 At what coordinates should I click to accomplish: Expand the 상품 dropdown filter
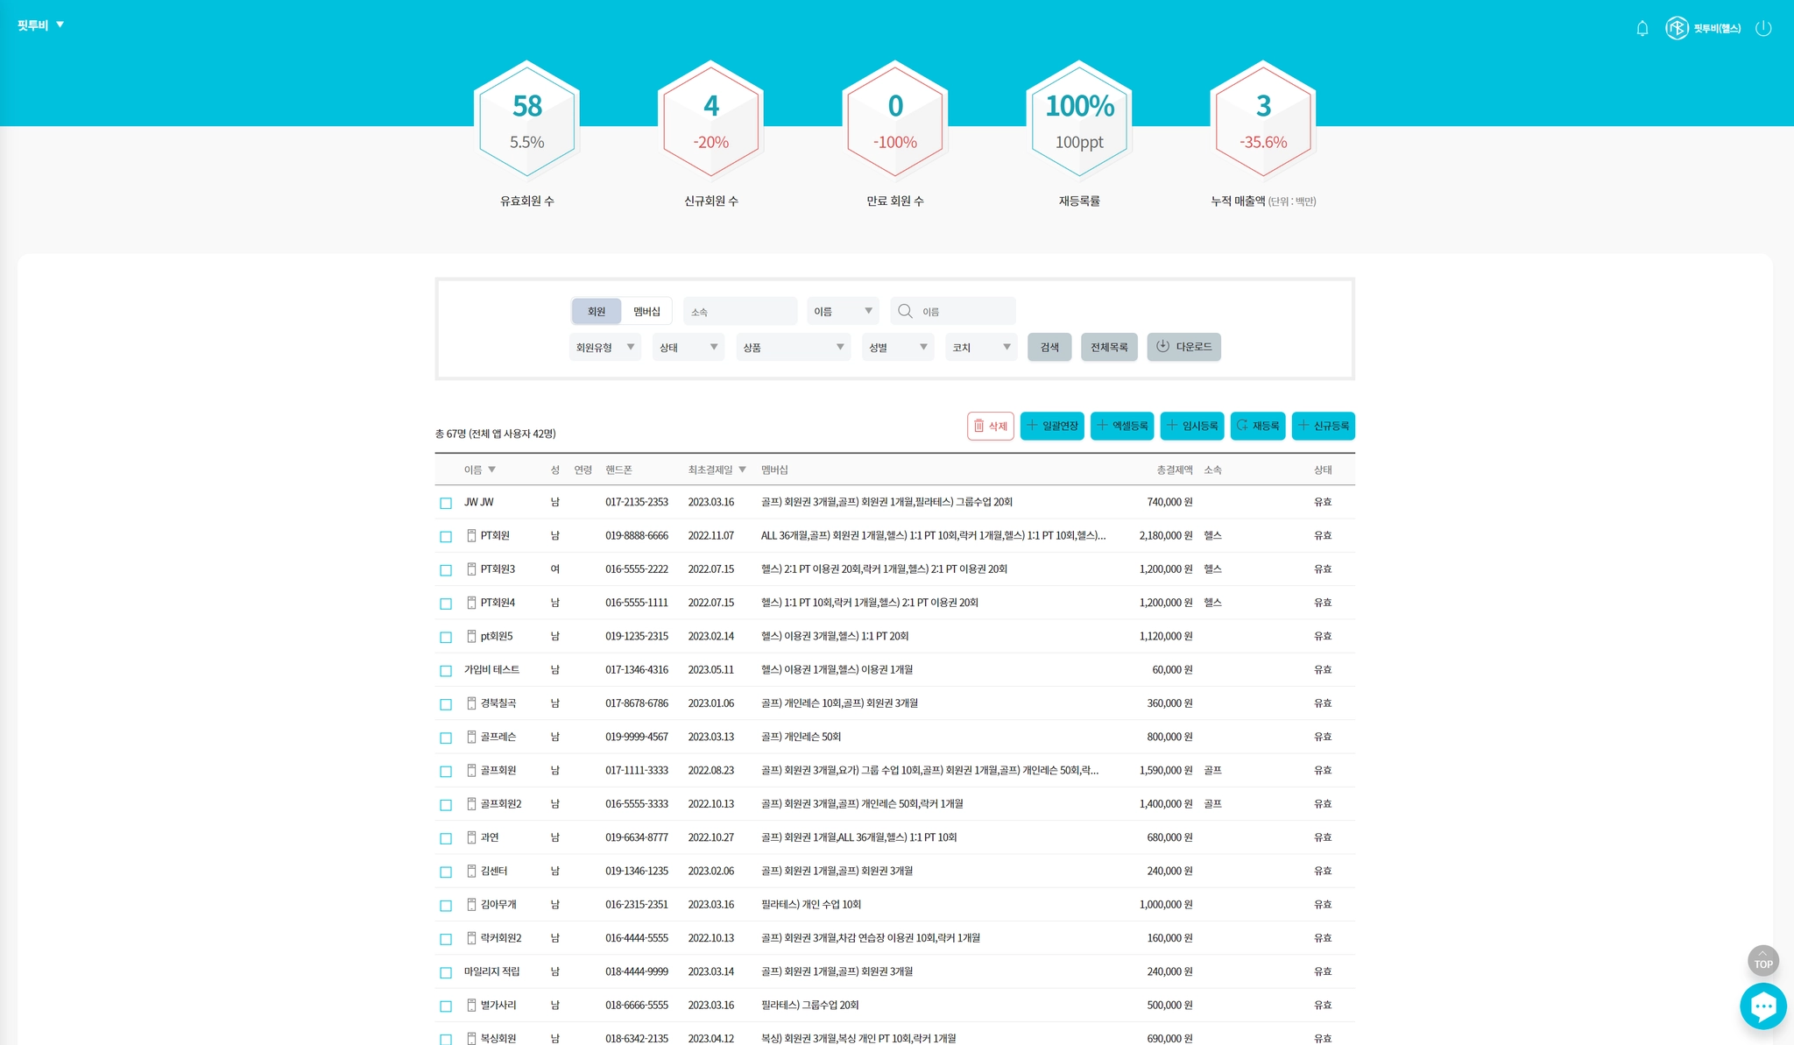pyautogui.click(x=793, y=347)
